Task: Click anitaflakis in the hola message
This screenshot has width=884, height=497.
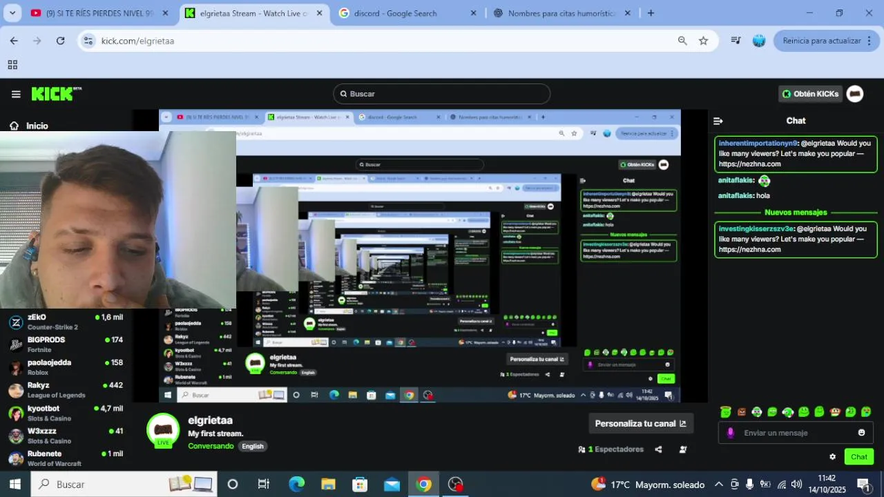Action: 735,195
